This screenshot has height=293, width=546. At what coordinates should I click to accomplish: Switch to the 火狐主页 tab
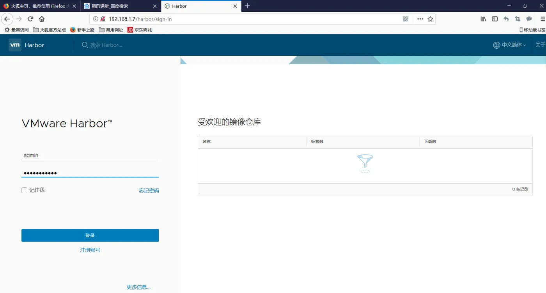37,6
